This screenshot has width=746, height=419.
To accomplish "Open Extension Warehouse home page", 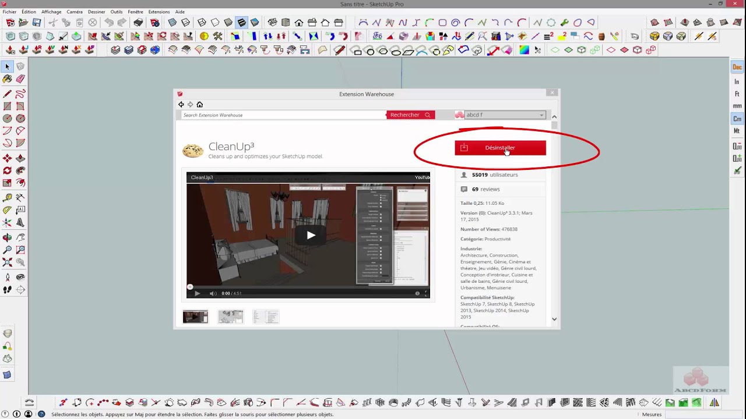I will tap(199, 105).
